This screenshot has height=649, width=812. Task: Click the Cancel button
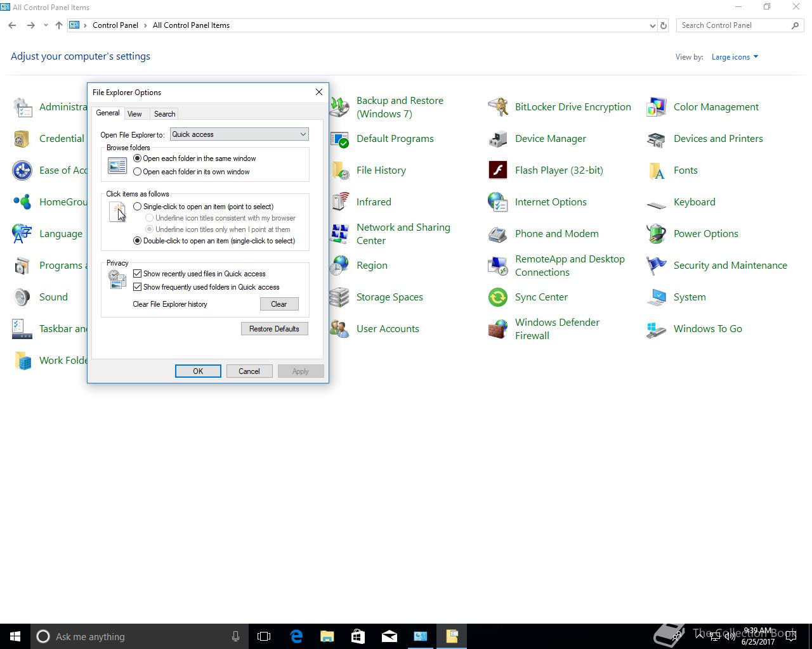coord(249,371)
